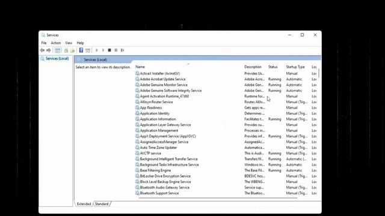Select AppX Deployment Service (AppXSVC)
The height and width of the screenshot is (216, 385).
(168, 136)
